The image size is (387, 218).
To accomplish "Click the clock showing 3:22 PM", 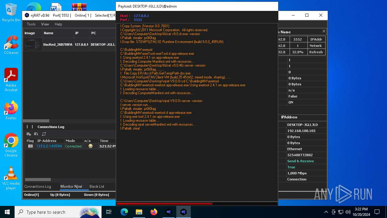I will click(x=361, y=209).
